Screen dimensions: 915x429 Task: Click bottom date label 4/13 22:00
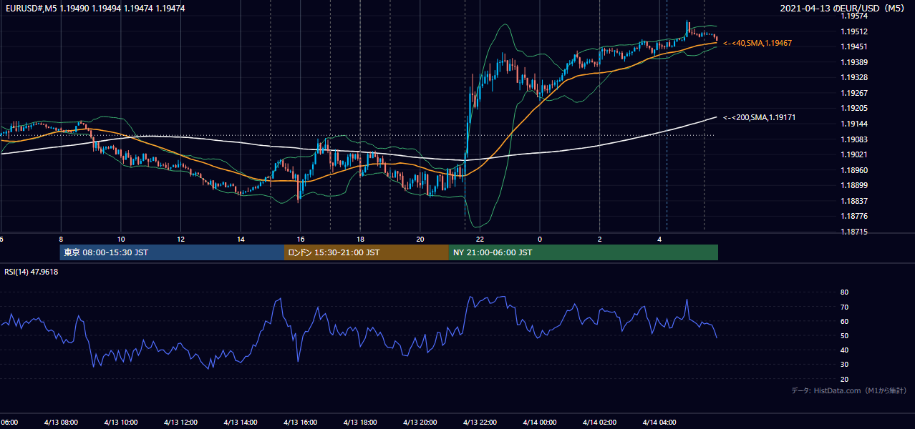tap(480, 422)
